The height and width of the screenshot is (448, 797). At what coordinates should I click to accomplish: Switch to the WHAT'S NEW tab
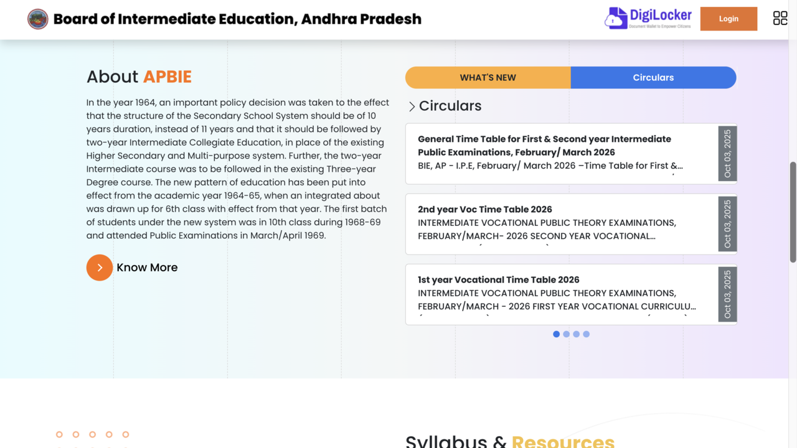tap(488, 78)
